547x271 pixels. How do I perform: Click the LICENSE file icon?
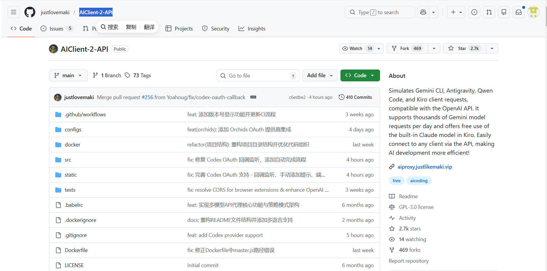[x=58, y=265]
